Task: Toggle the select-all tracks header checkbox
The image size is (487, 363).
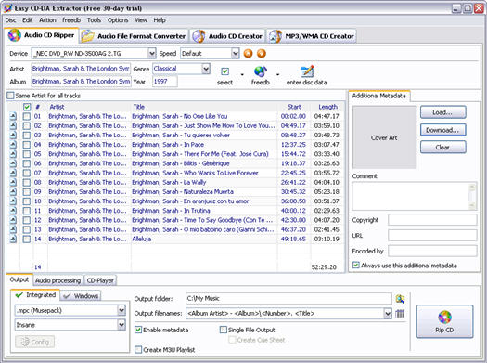Action: click(27, 107)
